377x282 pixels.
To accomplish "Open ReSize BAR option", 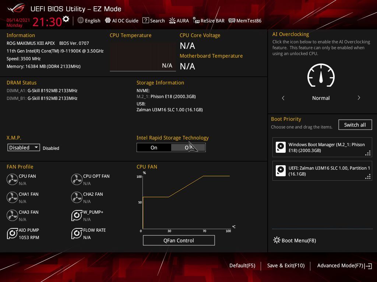I will (209, 21).
